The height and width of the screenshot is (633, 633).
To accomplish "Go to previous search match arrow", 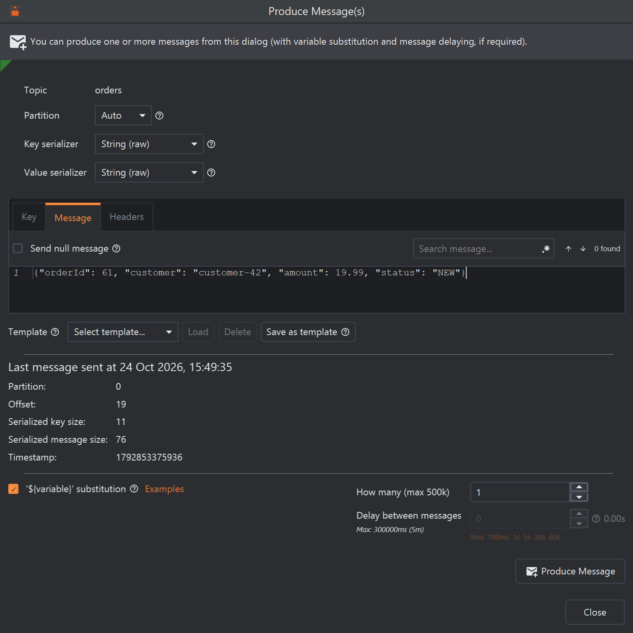I will coord(569,248).
